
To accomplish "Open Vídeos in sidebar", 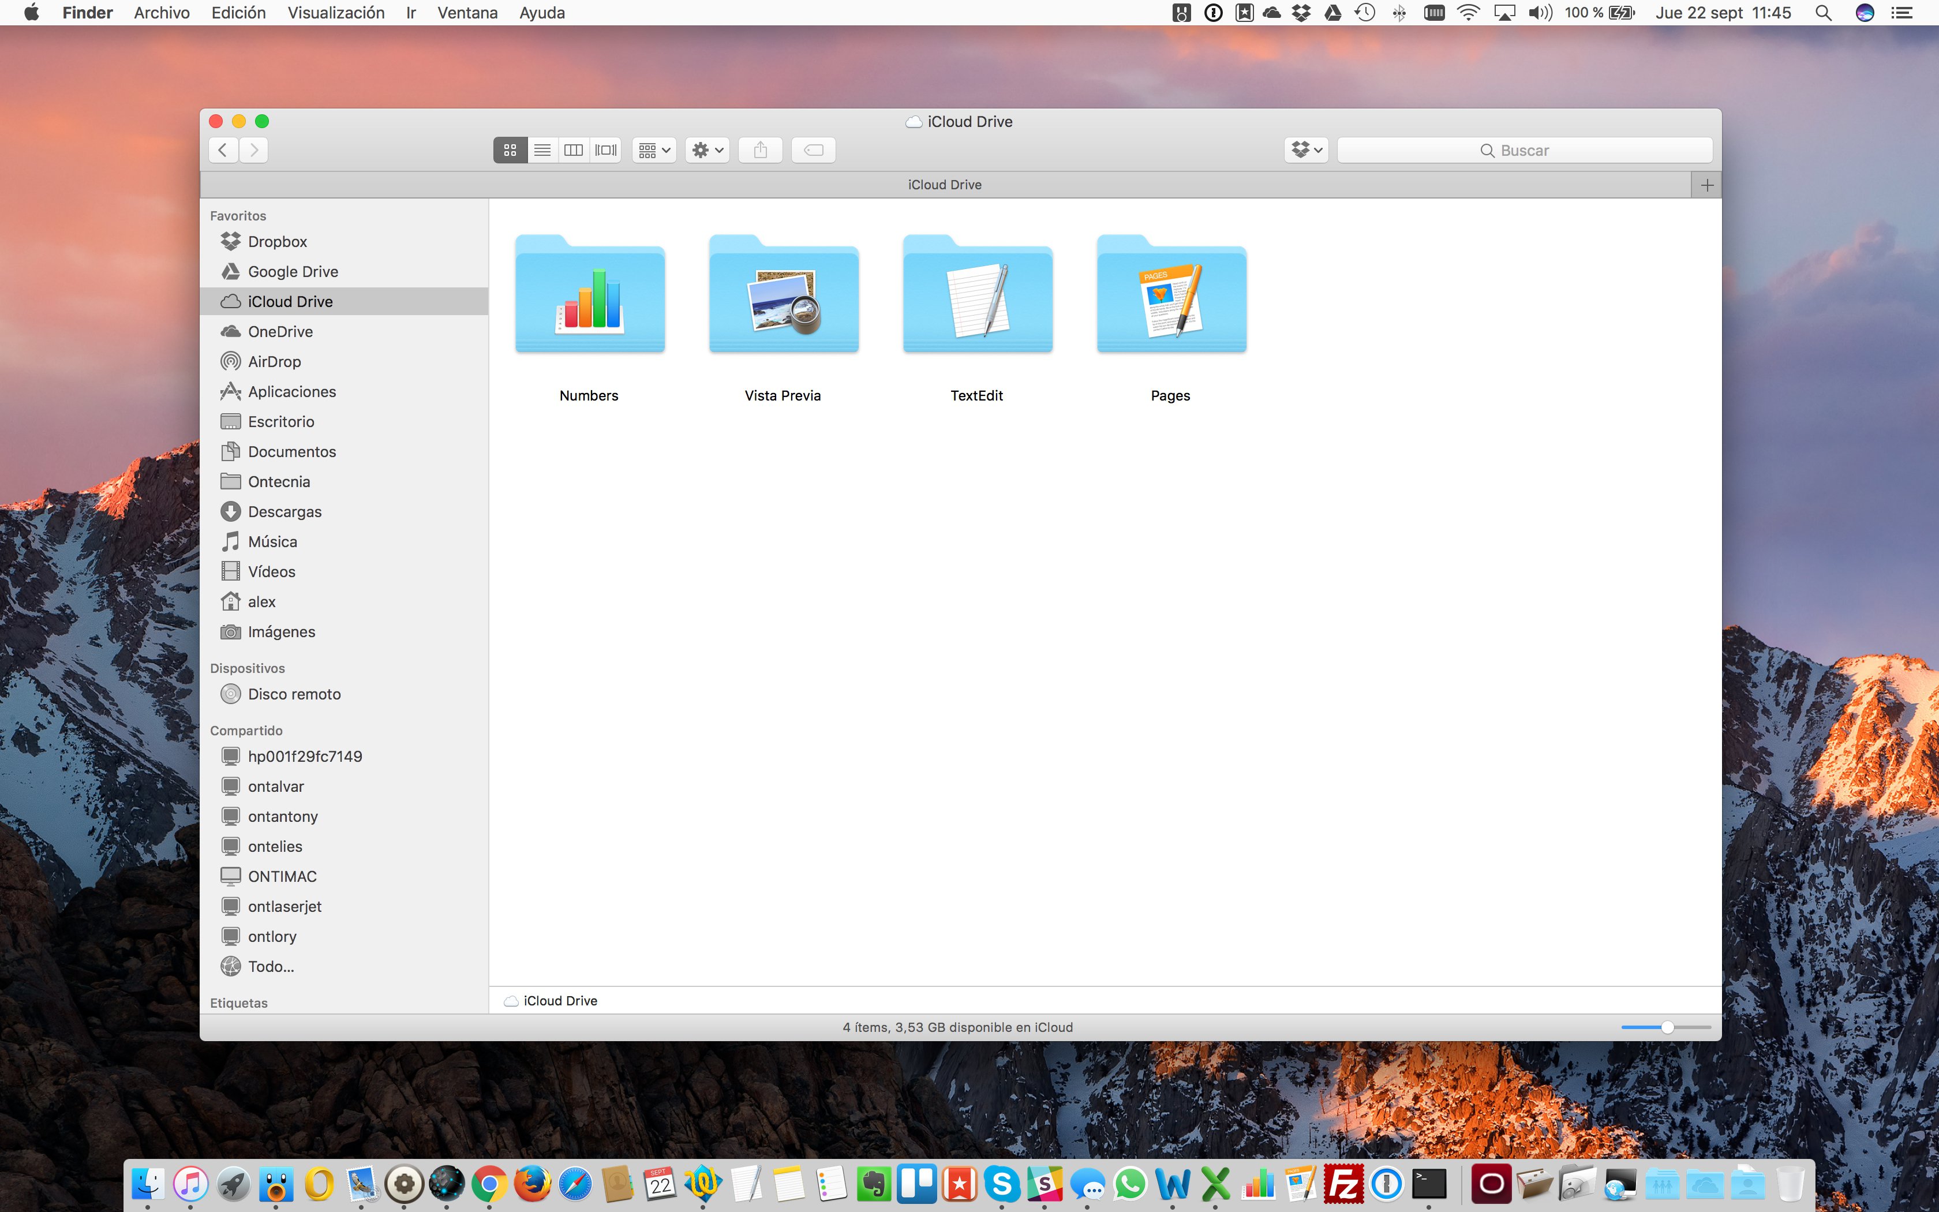I will 344,573.
